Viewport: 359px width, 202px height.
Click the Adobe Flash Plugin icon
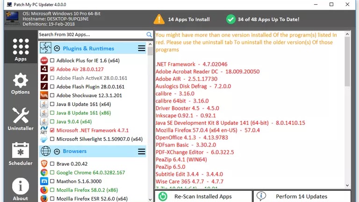click(44, 87)
